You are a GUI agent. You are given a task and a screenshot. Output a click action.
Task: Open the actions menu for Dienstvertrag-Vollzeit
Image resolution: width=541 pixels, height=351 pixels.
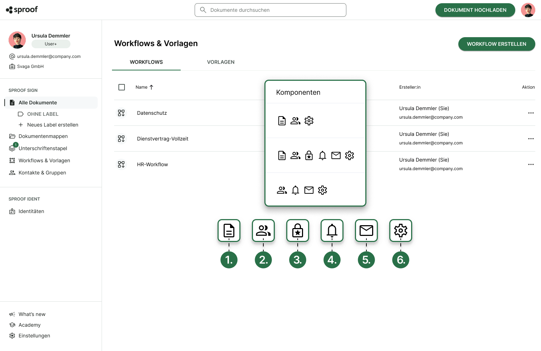(531, 139)
